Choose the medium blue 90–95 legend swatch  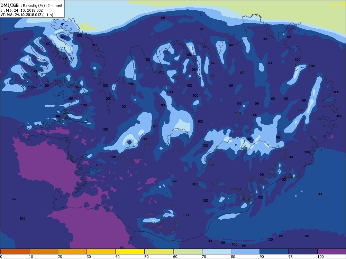point(274,251)
